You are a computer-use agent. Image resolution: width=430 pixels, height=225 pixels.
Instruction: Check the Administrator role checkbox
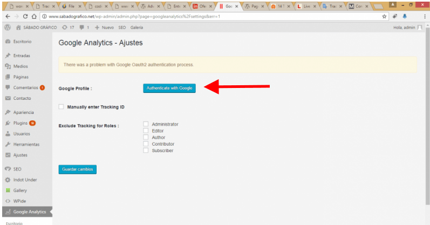click(146, 124)
